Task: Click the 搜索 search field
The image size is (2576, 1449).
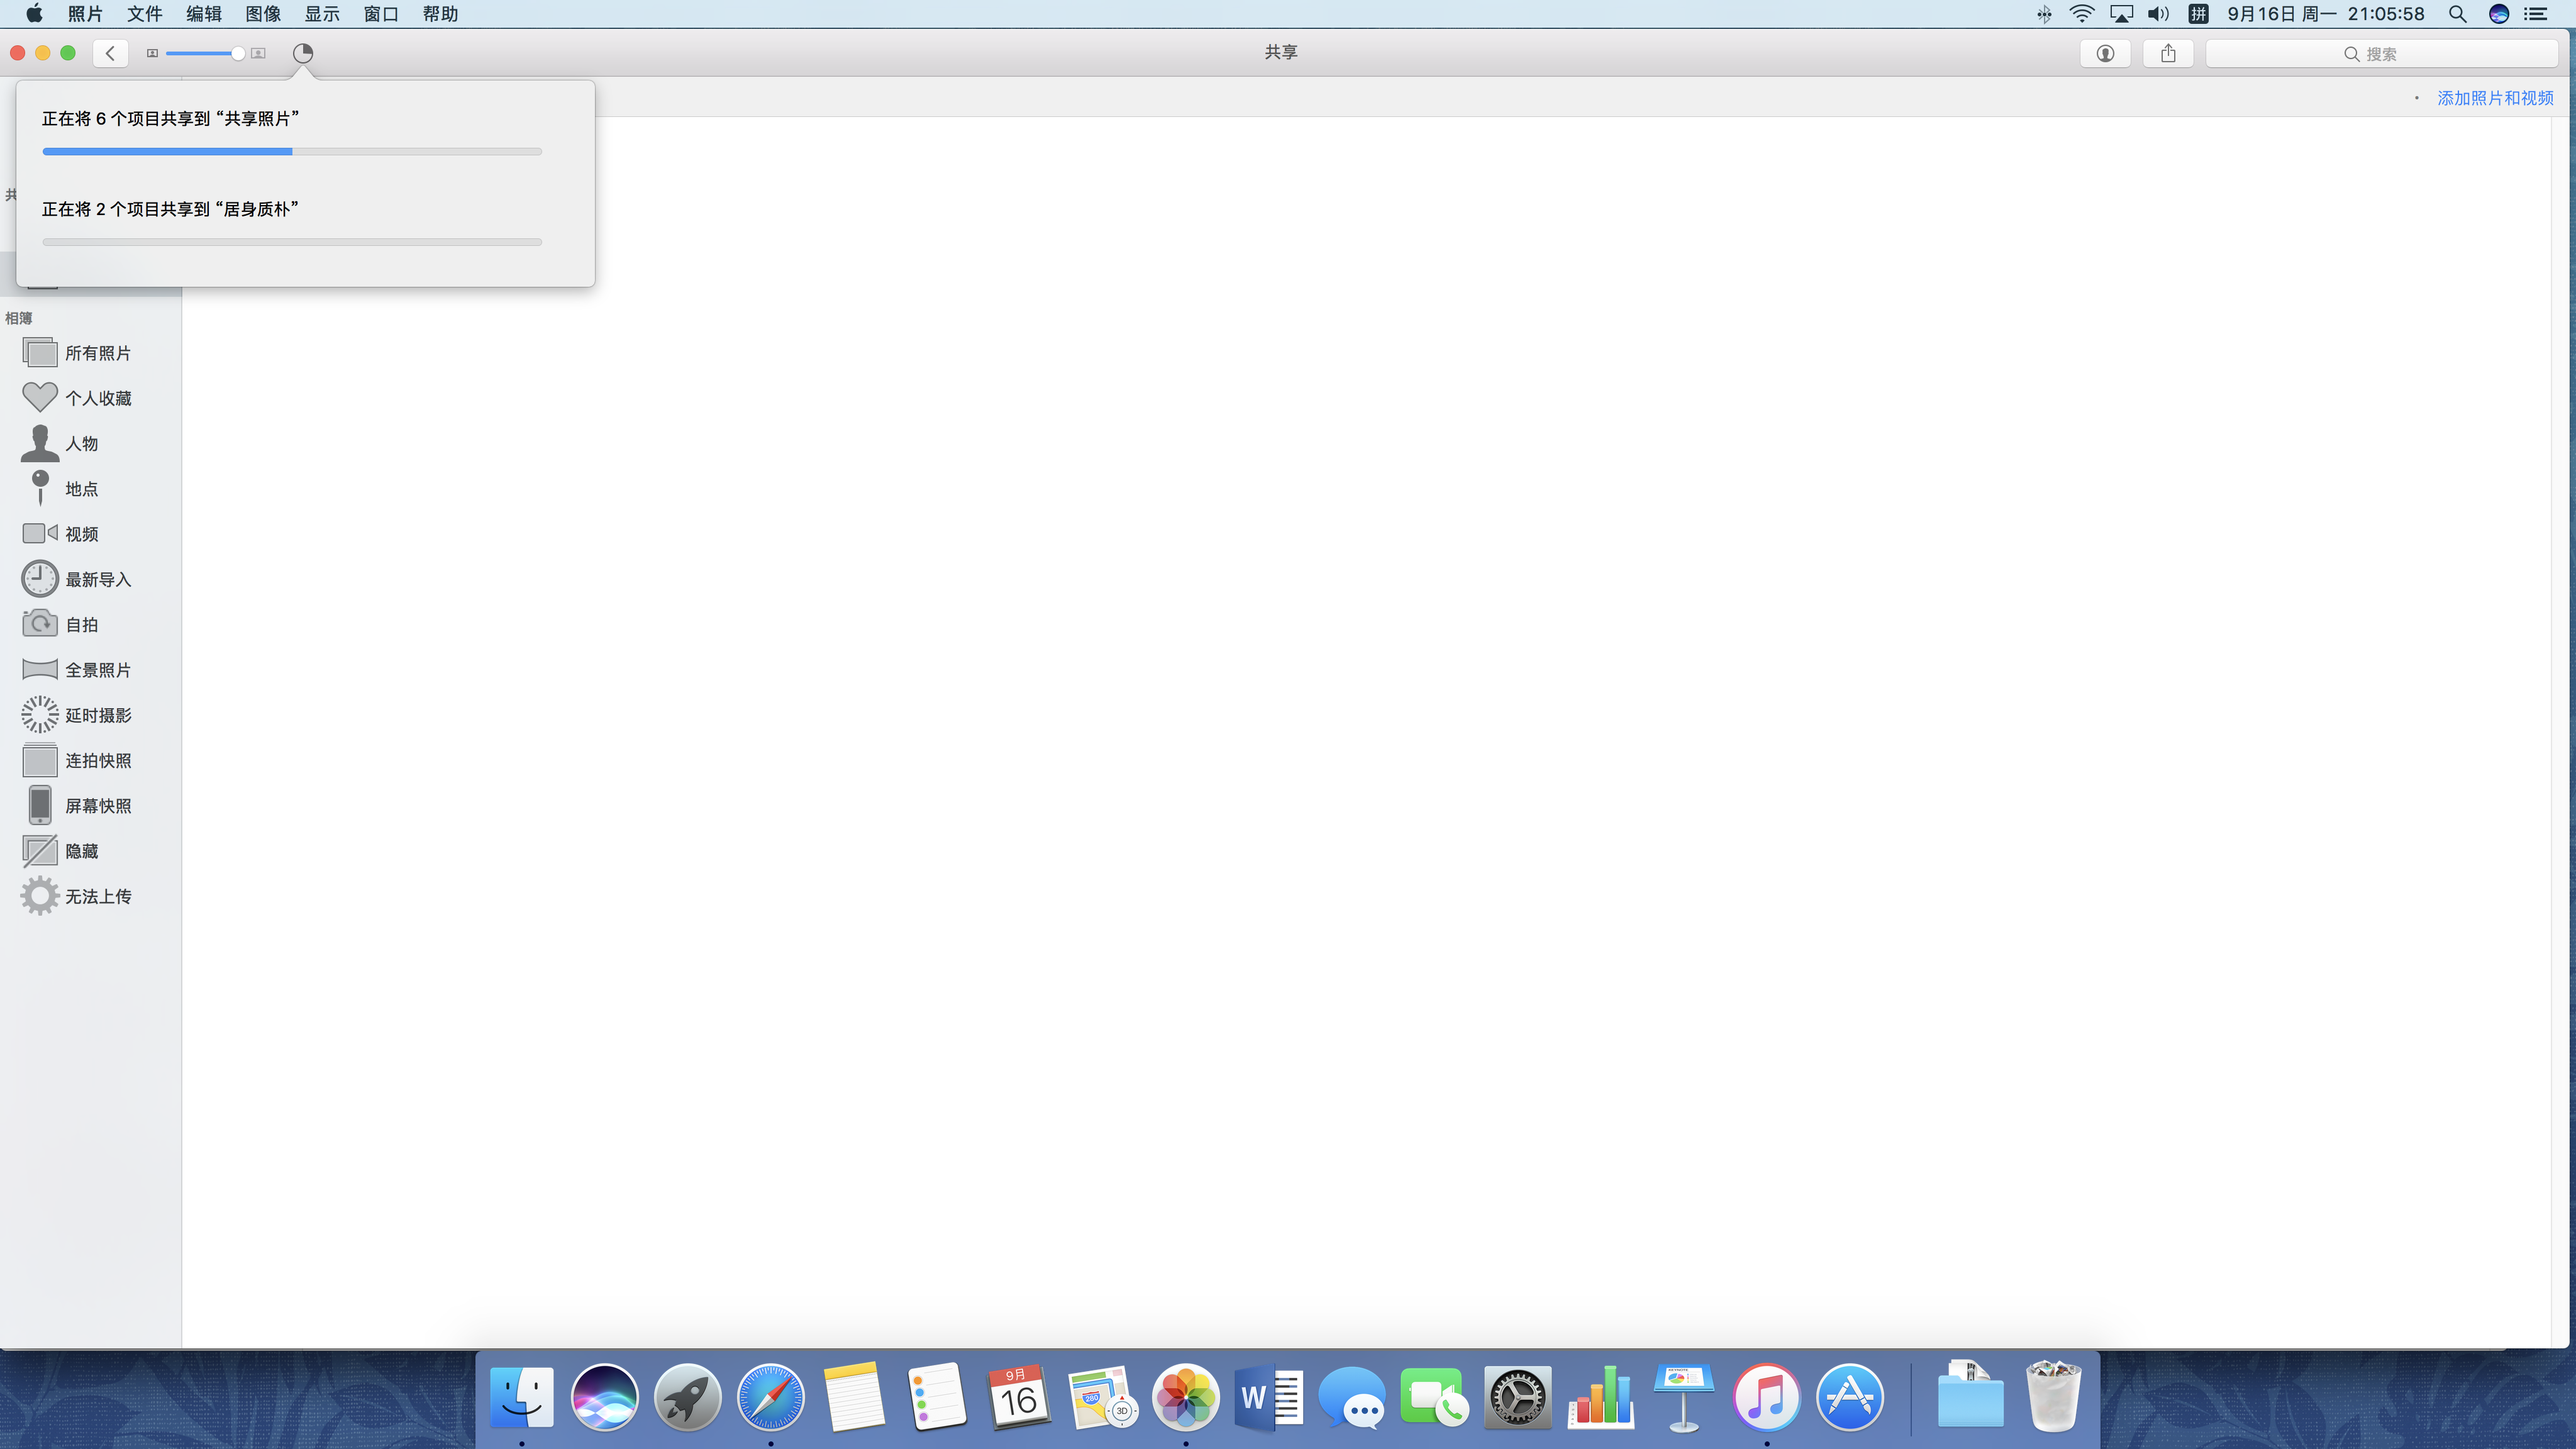Action: 2380,54
